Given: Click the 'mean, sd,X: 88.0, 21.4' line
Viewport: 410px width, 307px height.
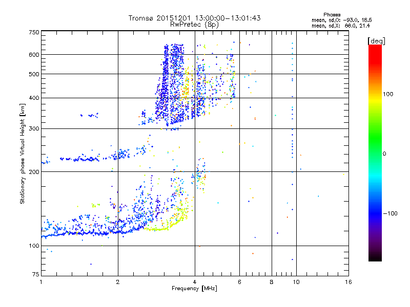Looking at the screenshot, I should pos(341,26).
